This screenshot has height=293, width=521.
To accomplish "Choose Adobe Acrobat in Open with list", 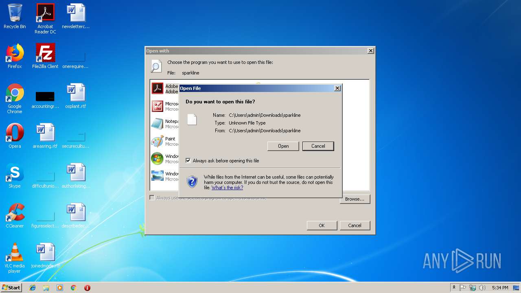I will [x=164, y=89].
